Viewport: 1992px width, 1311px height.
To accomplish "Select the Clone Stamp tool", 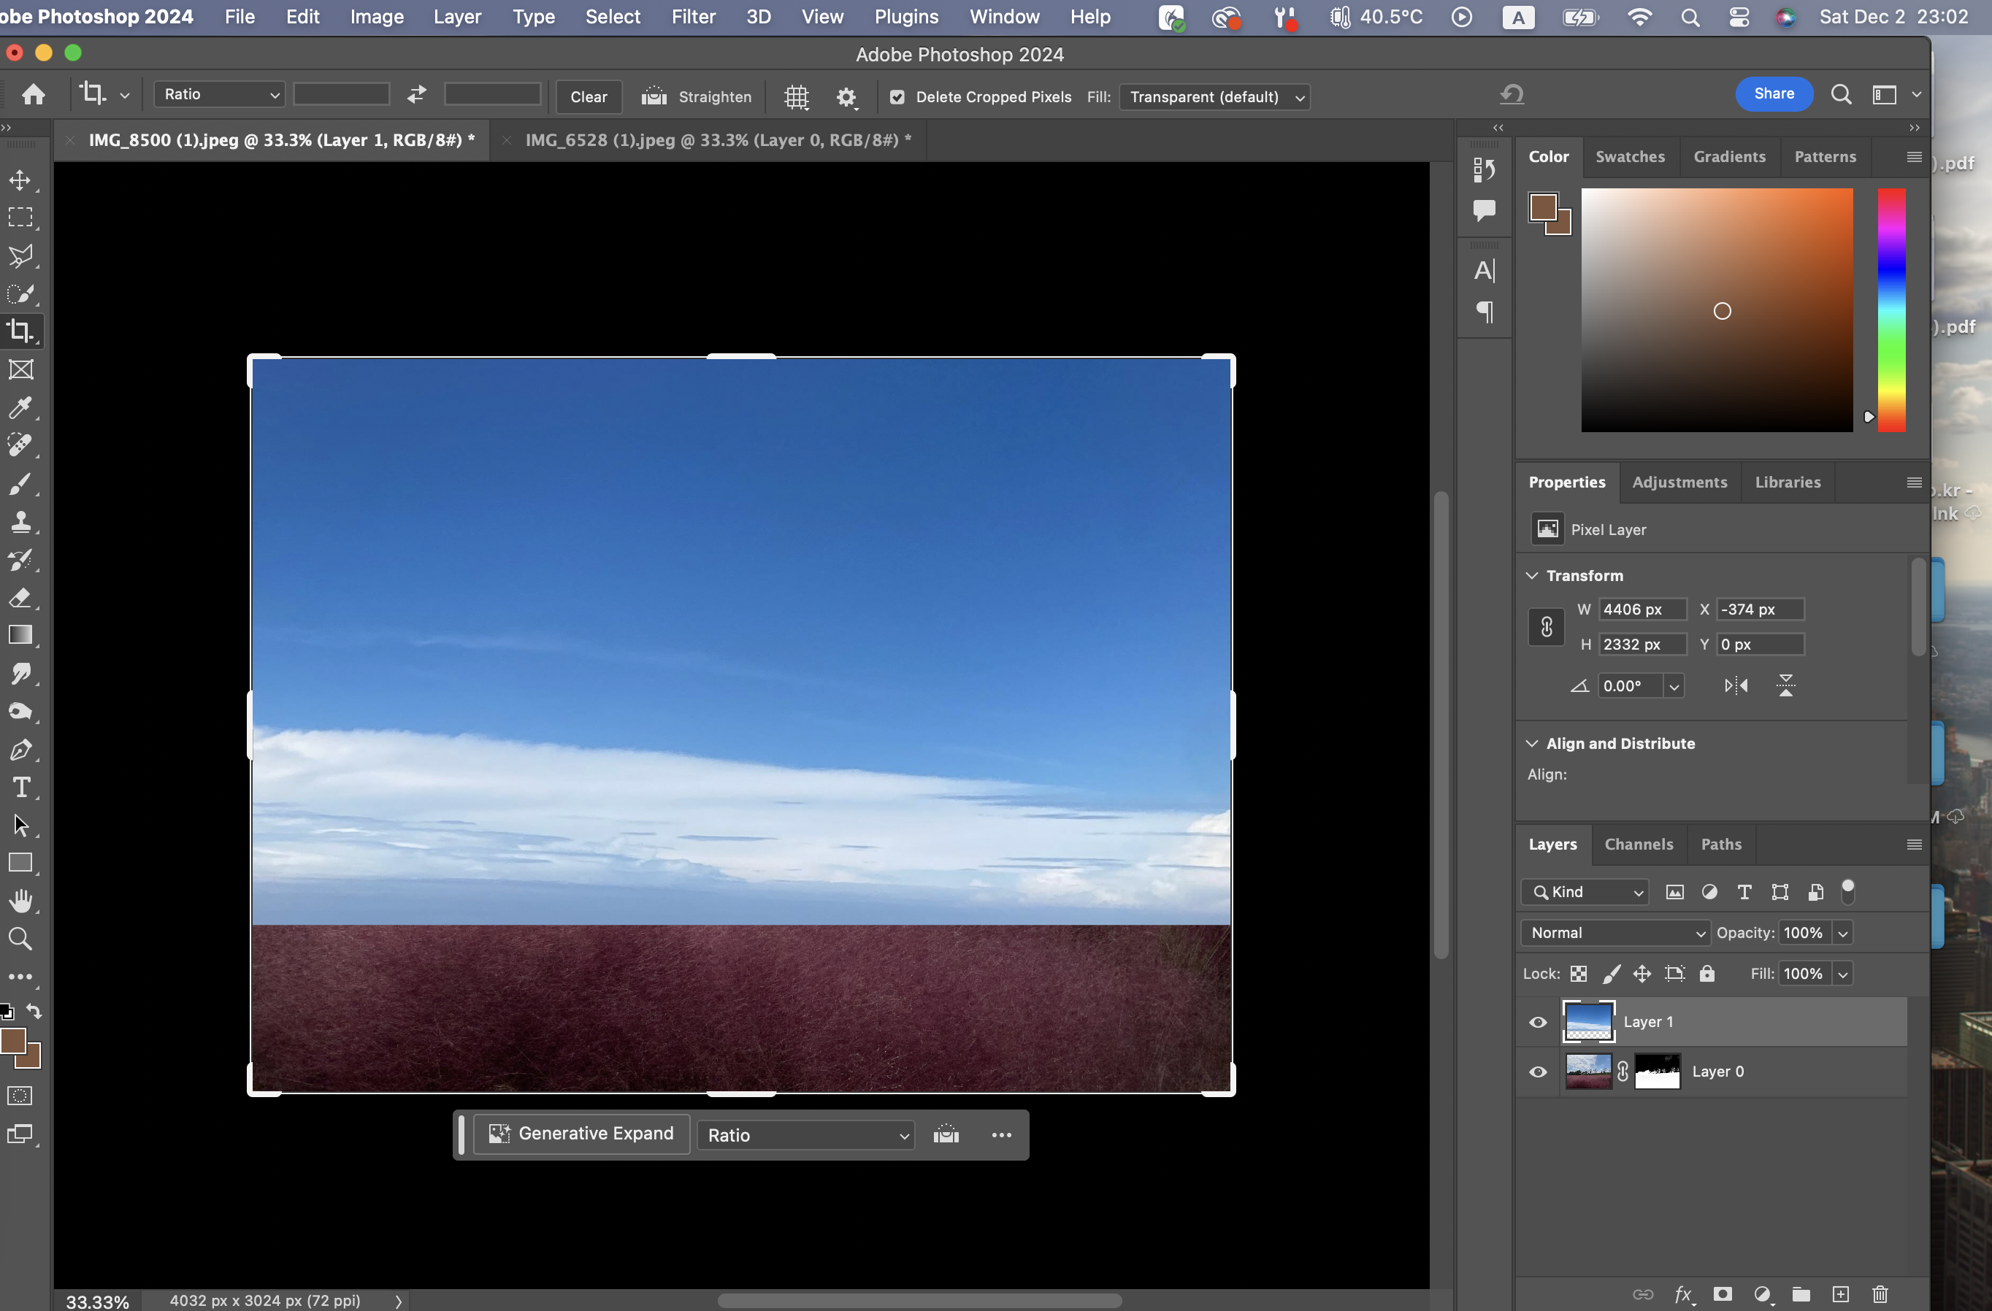I will [20, 521].
